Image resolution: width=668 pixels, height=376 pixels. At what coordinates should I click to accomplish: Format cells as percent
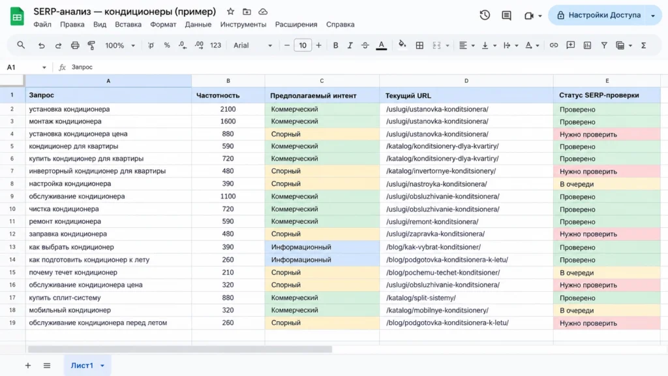(x=166, y=45)
